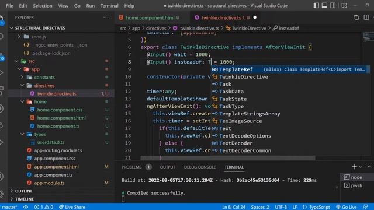
Task: Start Live Share session
Action: coord(72,207)
